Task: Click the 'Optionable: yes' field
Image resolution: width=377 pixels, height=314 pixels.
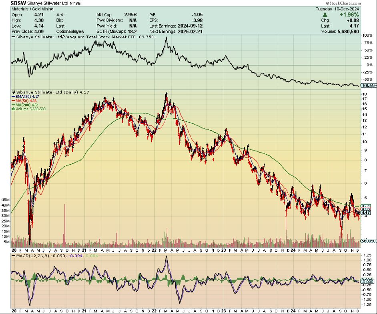Action: (x=70, y=32)
